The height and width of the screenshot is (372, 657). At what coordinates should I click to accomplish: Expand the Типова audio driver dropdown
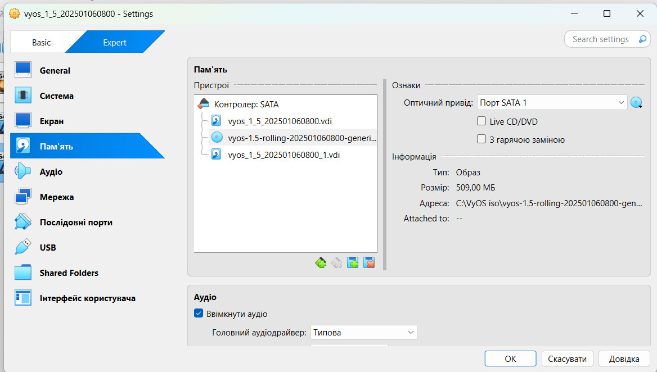coord(363,333)
